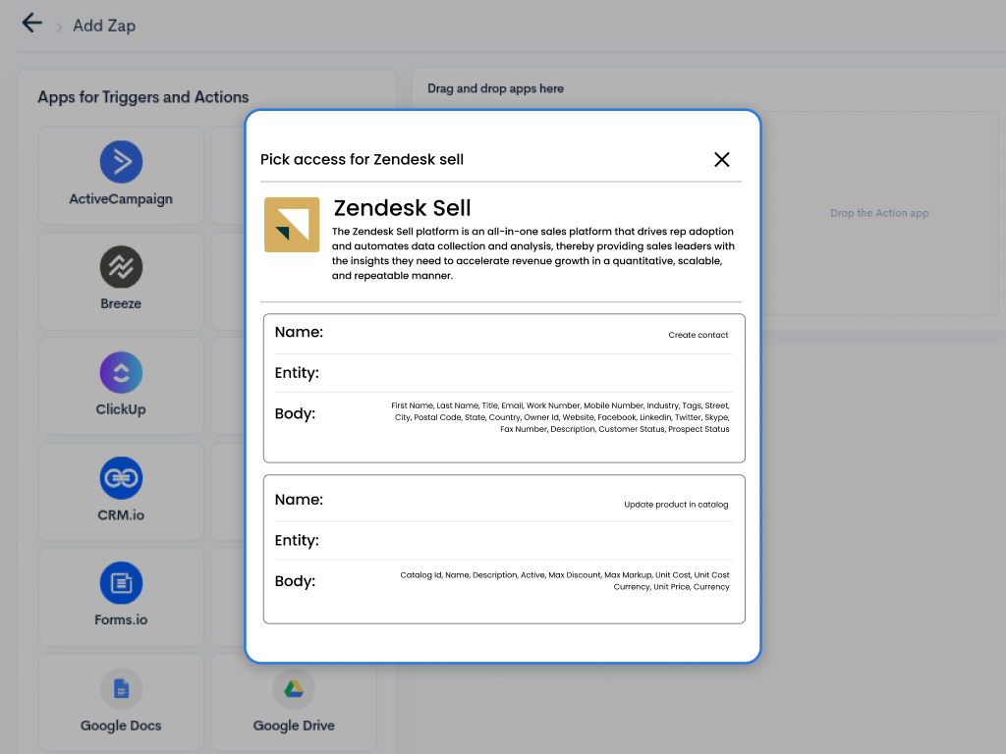Choose the Breeze app icon
This screenshot has width=1006, height=754.
(x=121, y=267)
